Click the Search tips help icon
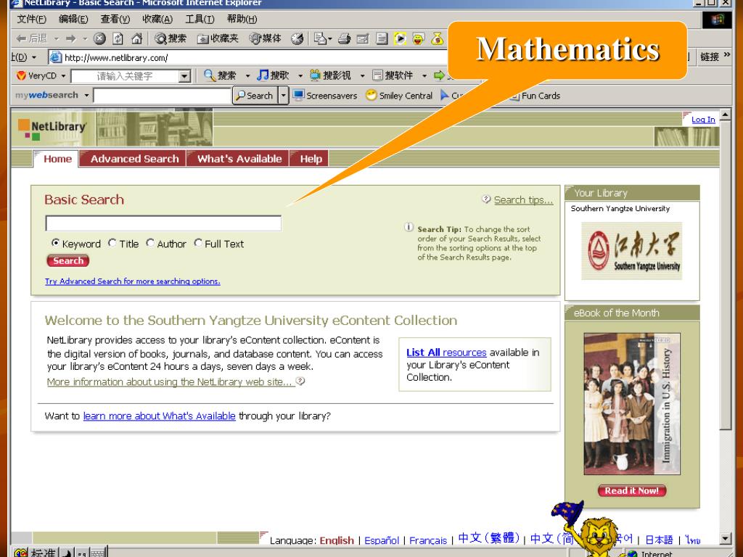The width and height of the screenshot is (743, 557). [x=486, y=199]
